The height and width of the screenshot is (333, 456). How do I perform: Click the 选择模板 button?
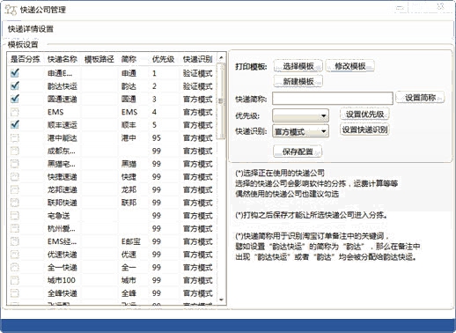coord(298,66)
